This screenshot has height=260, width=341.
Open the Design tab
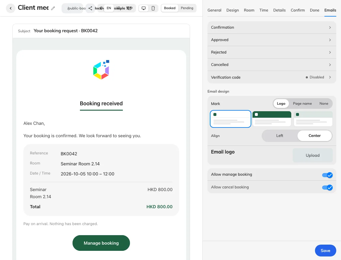click(232, 10)
